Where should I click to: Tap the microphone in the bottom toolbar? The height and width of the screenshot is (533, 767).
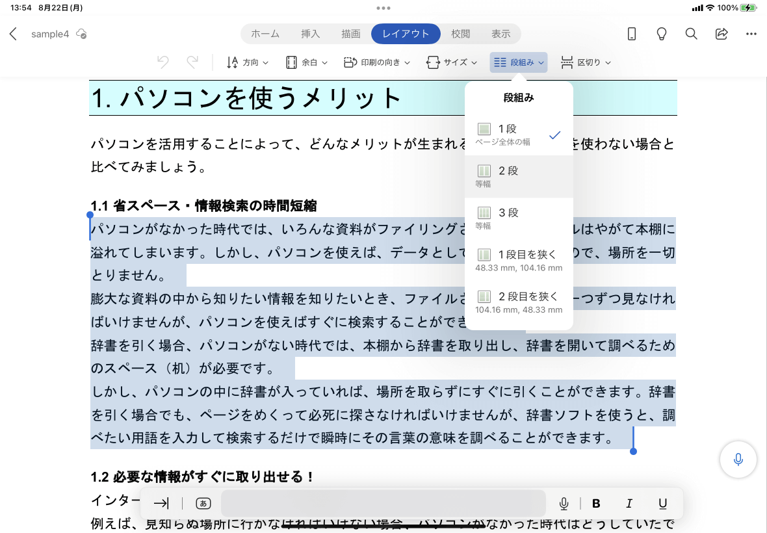click(564, 503)
